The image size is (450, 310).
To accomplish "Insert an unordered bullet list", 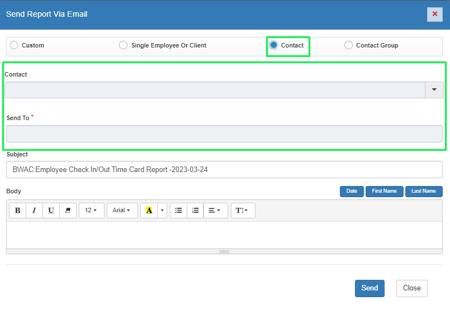I will [178, 211].
